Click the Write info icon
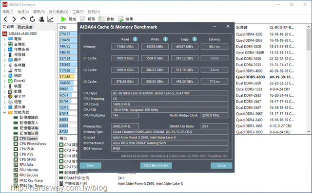Screen dimensions: 312x193 tap(165, 39)
